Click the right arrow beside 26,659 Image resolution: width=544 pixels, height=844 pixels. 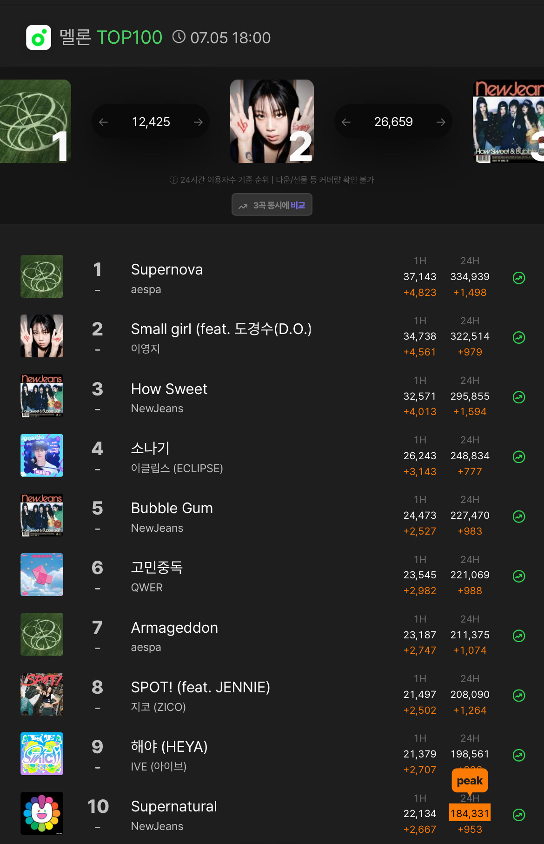tap(441, 122)
